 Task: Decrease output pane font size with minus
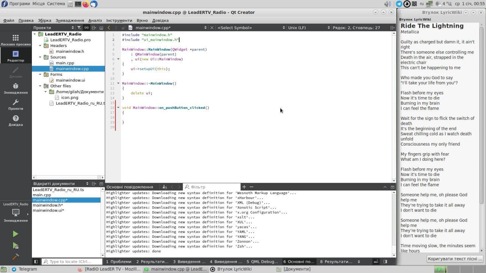pos(251,187)
